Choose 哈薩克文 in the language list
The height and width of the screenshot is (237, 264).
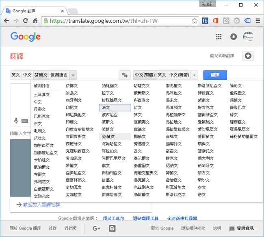click(x=142, y=86)
